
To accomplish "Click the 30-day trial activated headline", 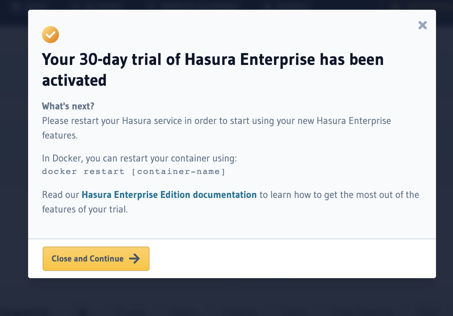I will [x=213, y=69].
